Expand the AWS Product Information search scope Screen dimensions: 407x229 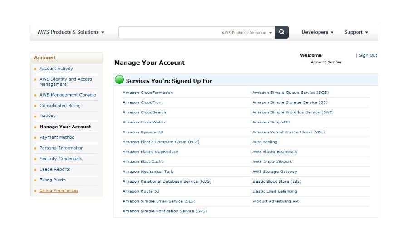click(246, 33)
